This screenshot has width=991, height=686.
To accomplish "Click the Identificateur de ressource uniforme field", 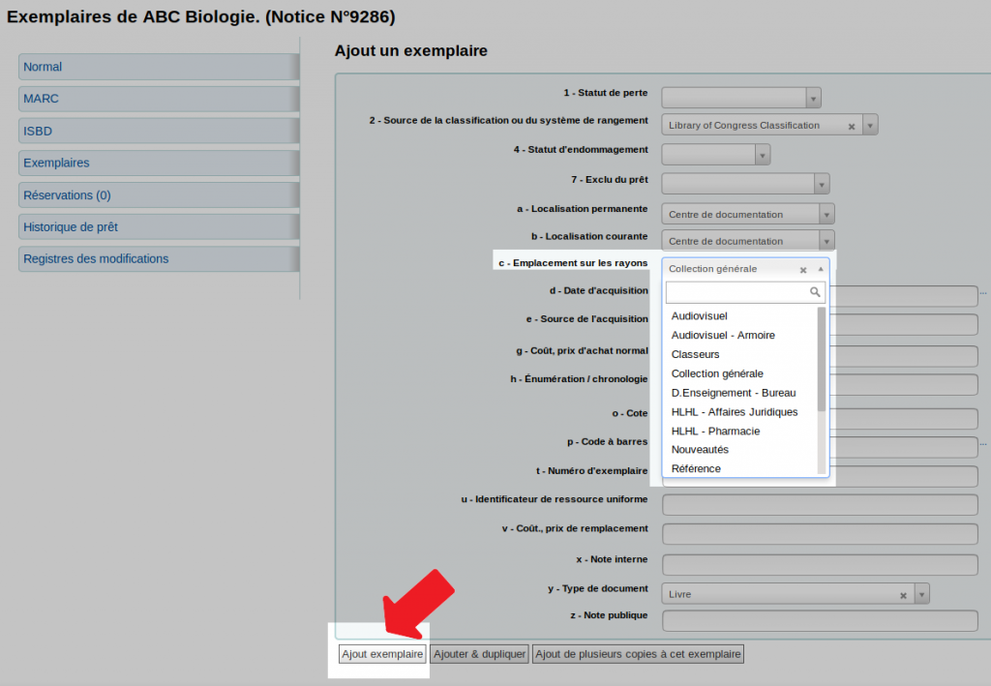I will coord(820,505).
